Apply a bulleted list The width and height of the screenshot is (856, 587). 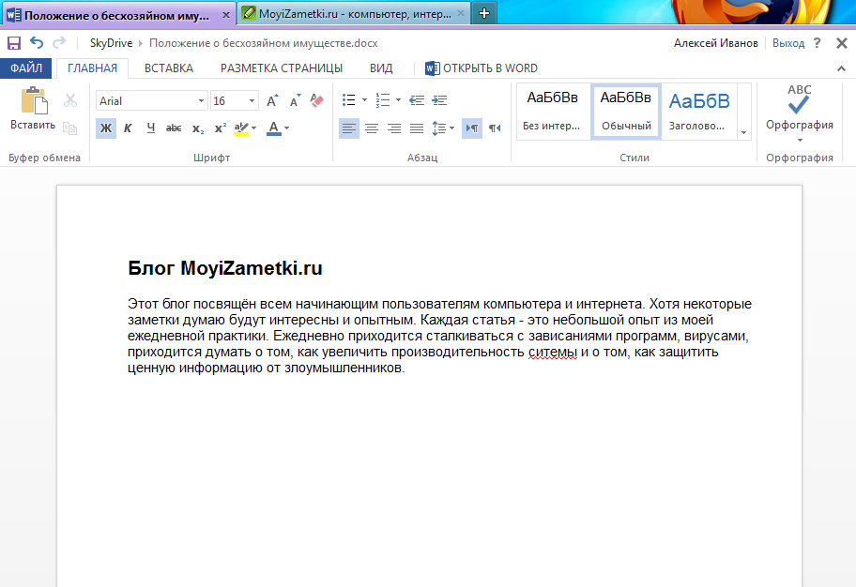[x=349, y=100]
